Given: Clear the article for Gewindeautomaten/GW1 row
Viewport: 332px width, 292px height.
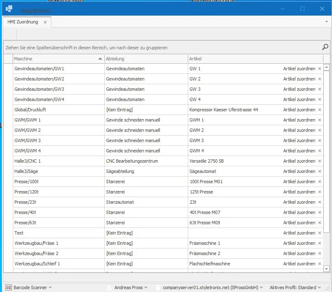Looking at the screenshot, I should 320,69.
